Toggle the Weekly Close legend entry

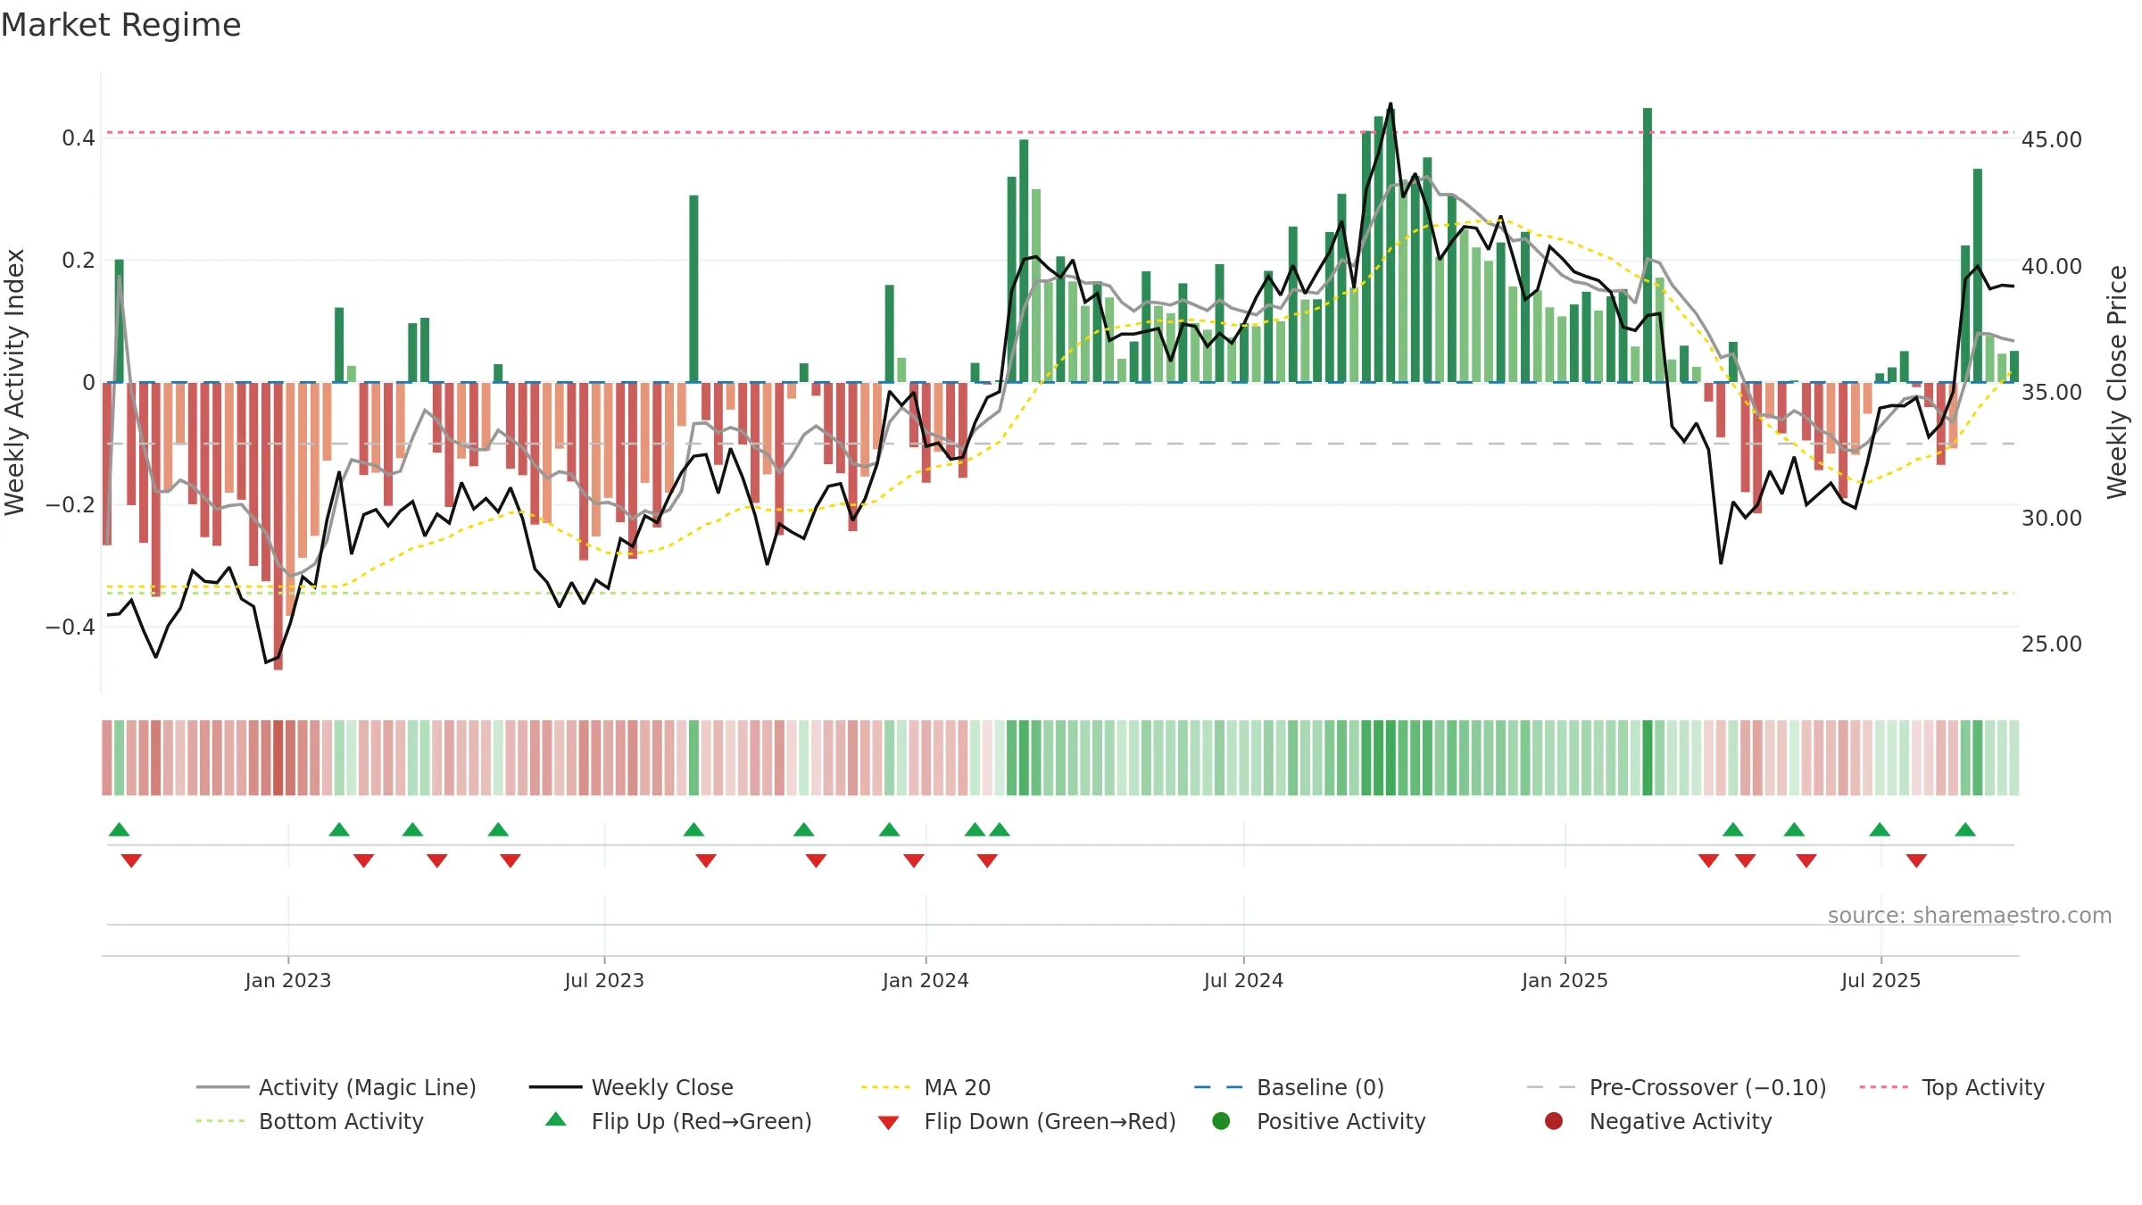pos(631,1087)
